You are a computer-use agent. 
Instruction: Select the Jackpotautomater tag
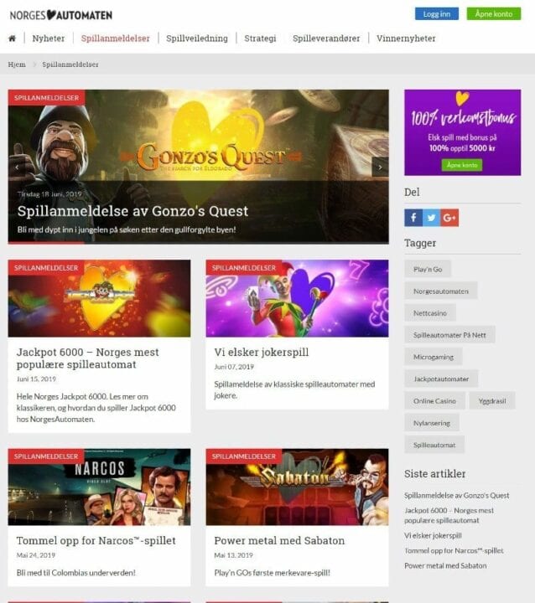pyautogui.click(x=441, y=379)
